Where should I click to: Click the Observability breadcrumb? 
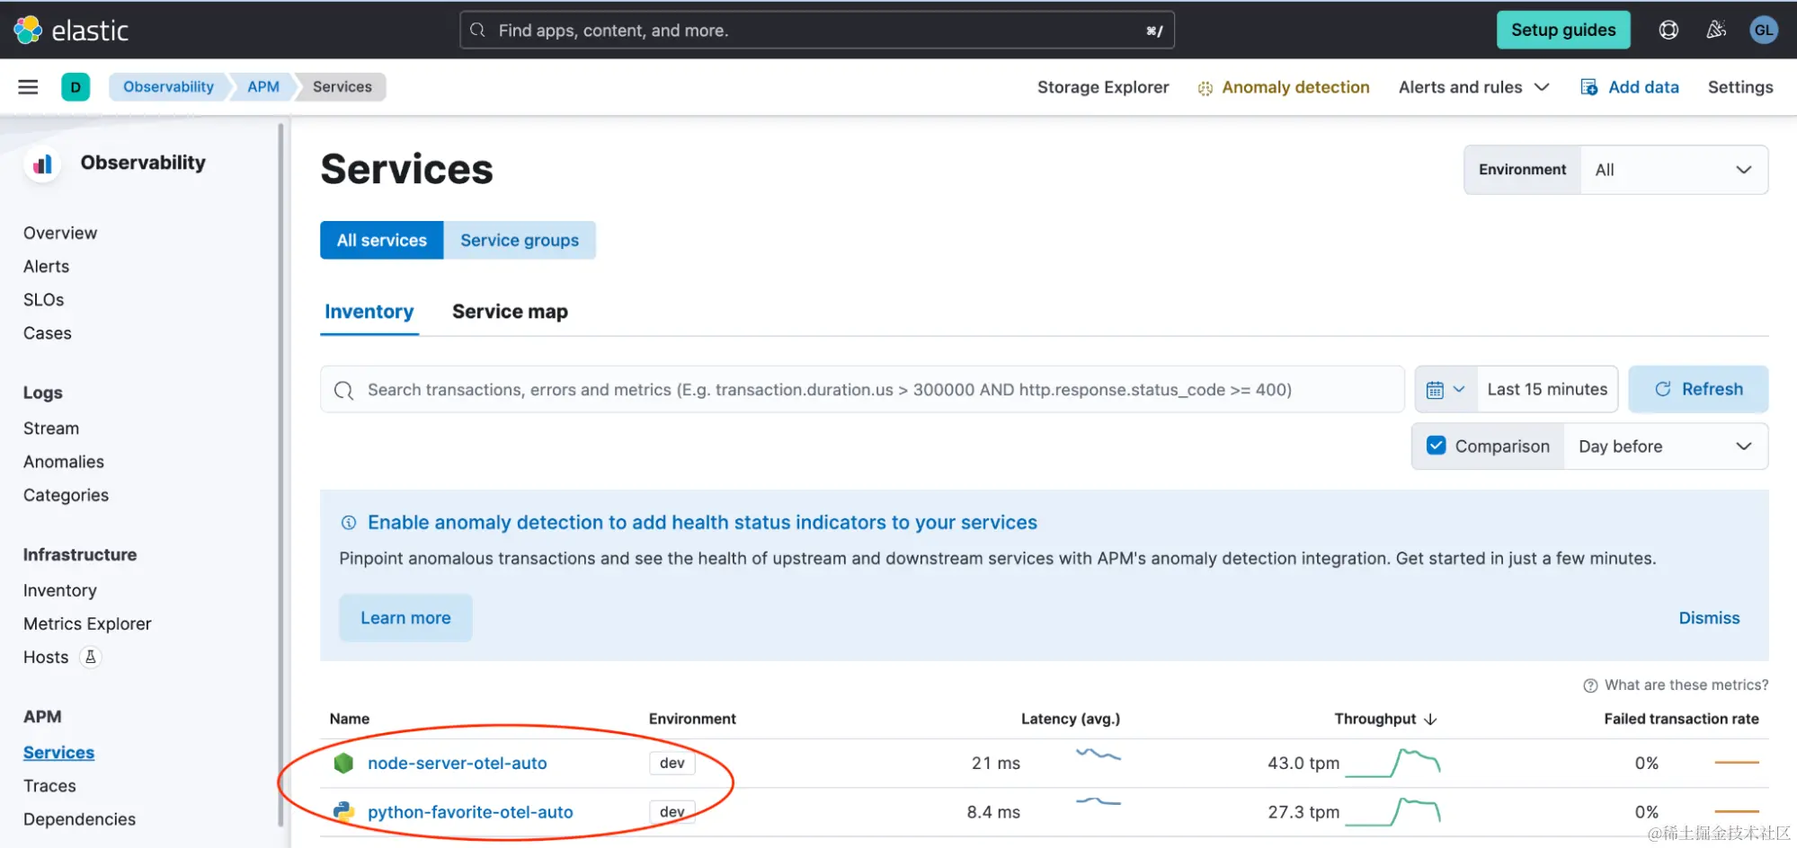(168, 87)
